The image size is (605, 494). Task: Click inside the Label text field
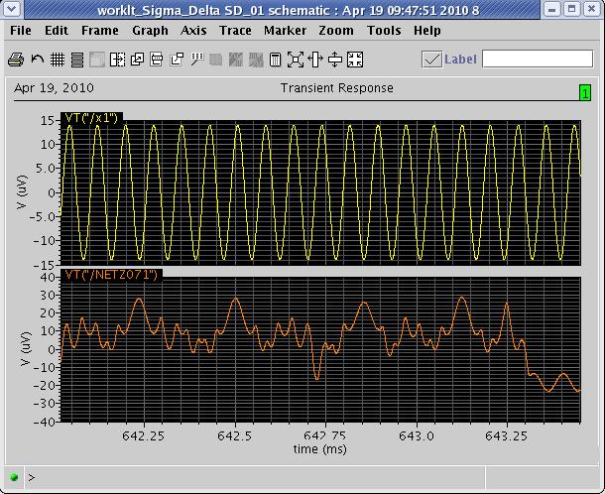point(537,60)
